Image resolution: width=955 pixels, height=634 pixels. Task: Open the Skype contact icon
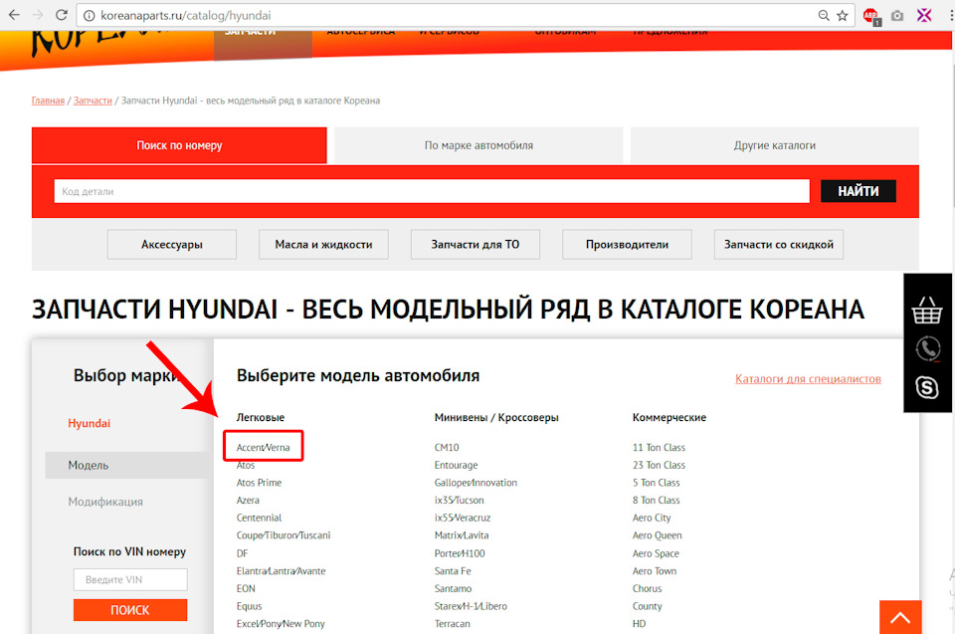pyautogui.click(x=927, y=387)
